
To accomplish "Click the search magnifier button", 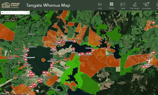I will pyautogui.click(x=28, y=13).
